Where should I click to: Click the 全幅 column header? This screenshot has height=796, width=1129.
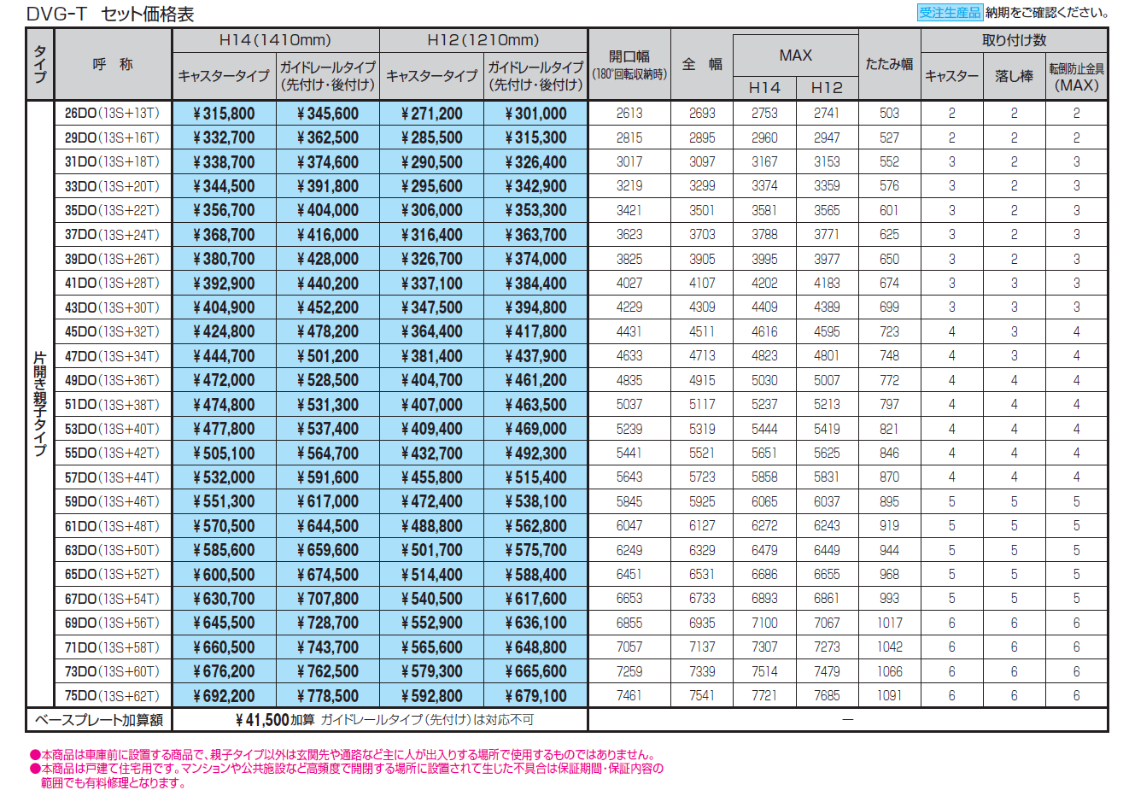click(x=701, y=64)
